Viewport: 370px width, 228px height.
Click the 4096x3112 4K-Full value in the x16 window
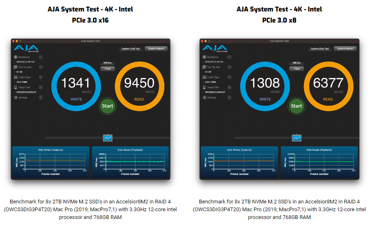click(25, 62)
